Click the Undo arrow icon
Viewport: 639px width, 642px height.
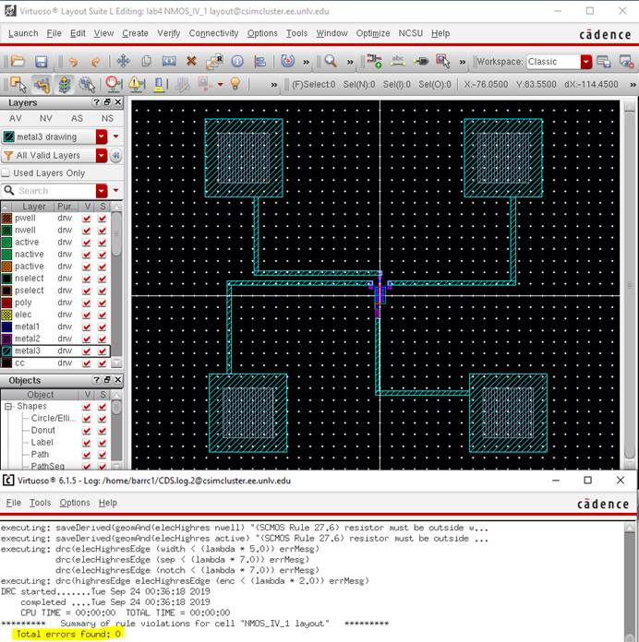tap(74, 62)
